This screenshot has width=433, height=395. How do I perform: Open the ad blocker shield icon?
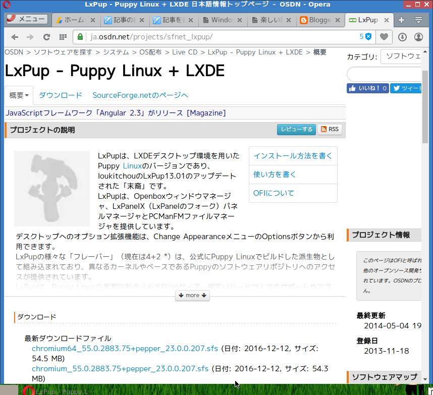coord(368,36)
